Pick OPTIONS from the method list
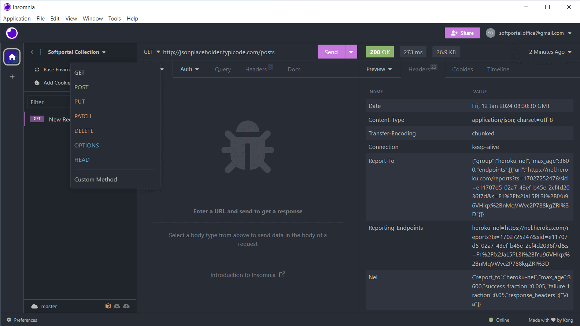Viewport: 580px width, 326px height. tap(115, 145)
